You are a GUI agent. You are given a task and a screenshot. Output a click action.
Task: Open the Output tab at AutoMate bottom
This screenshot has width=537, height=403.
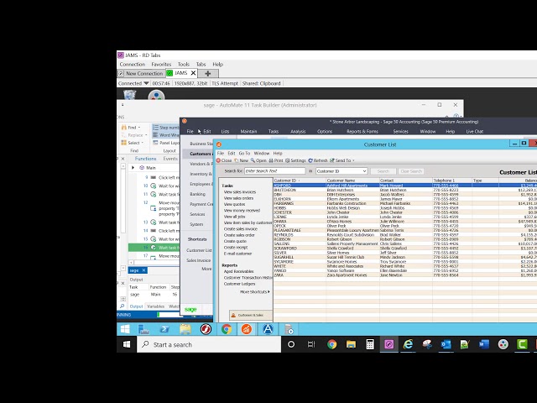136,306
